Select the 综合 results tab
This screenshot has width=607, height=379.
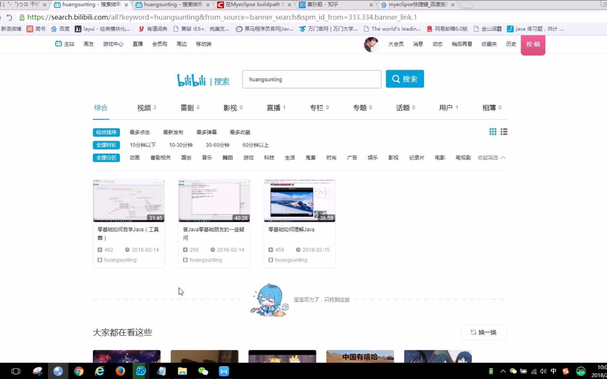pos(101,108)
